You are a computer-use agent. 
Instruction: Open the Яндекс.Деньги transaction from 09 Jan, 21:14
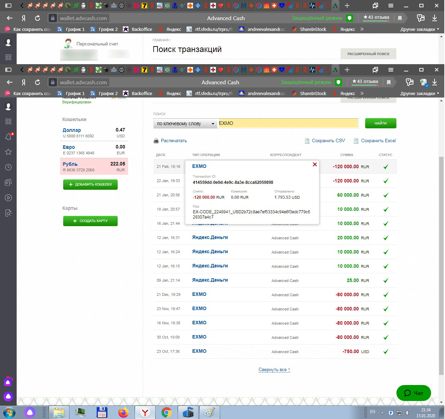pos(210,280)
